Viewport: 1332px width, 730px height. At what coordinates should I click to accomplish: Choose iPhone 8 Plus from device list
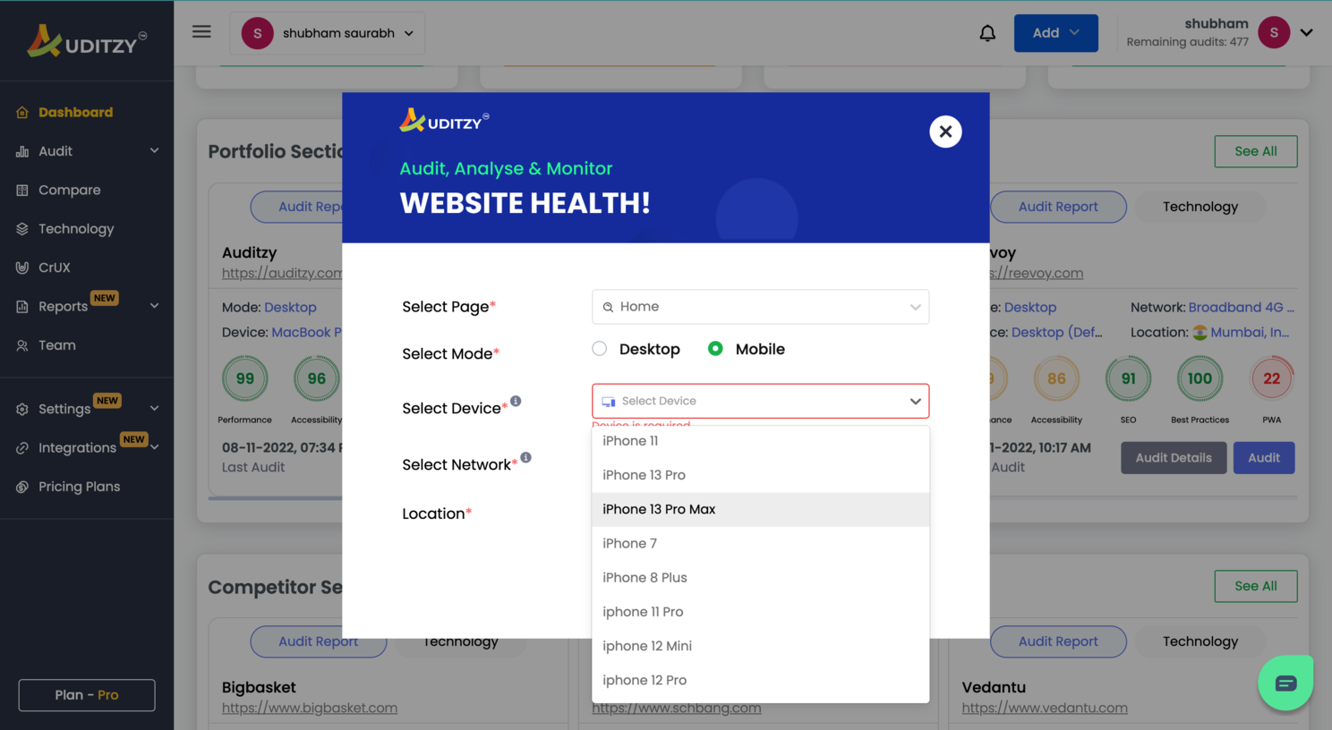[x=761, y=578]
